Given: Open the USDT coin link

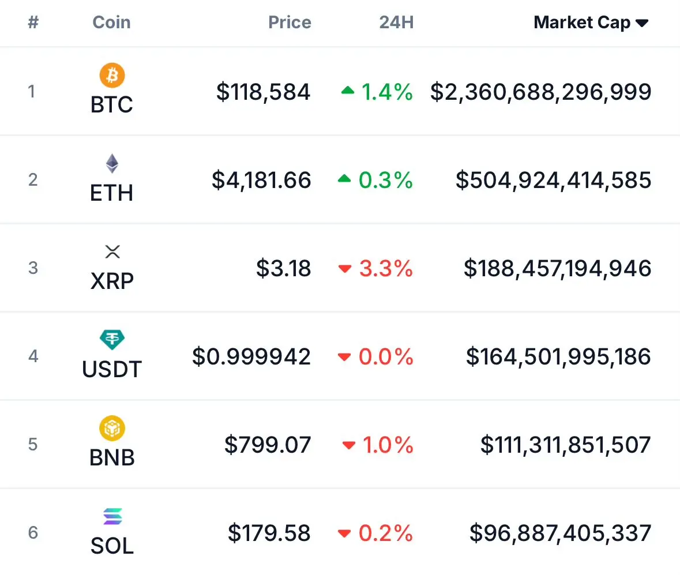Looking at the screenshot, I should pos(112,370).
